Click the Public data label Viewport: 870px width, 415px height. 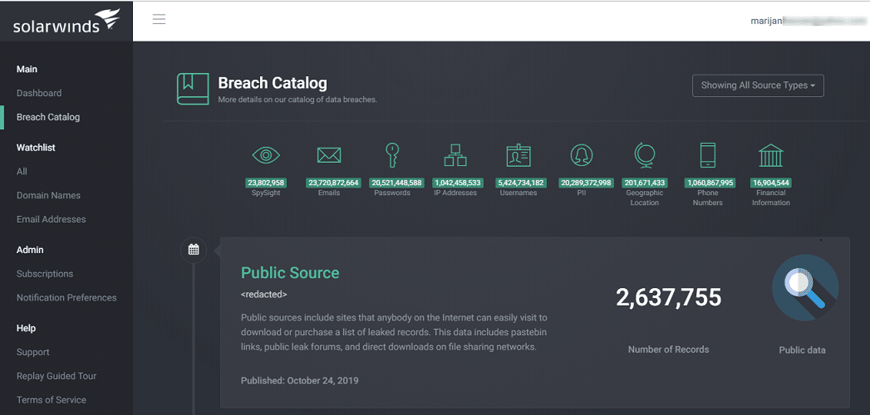(803, 350)
